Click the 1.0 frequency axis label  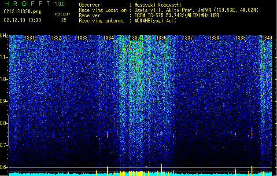4,79
